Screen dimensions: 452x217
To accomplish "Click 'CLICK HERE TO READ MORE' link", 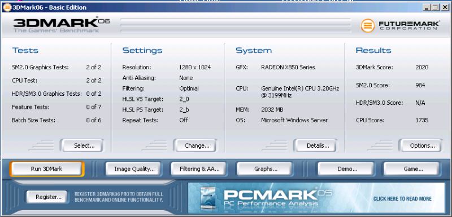I will 402,198.
